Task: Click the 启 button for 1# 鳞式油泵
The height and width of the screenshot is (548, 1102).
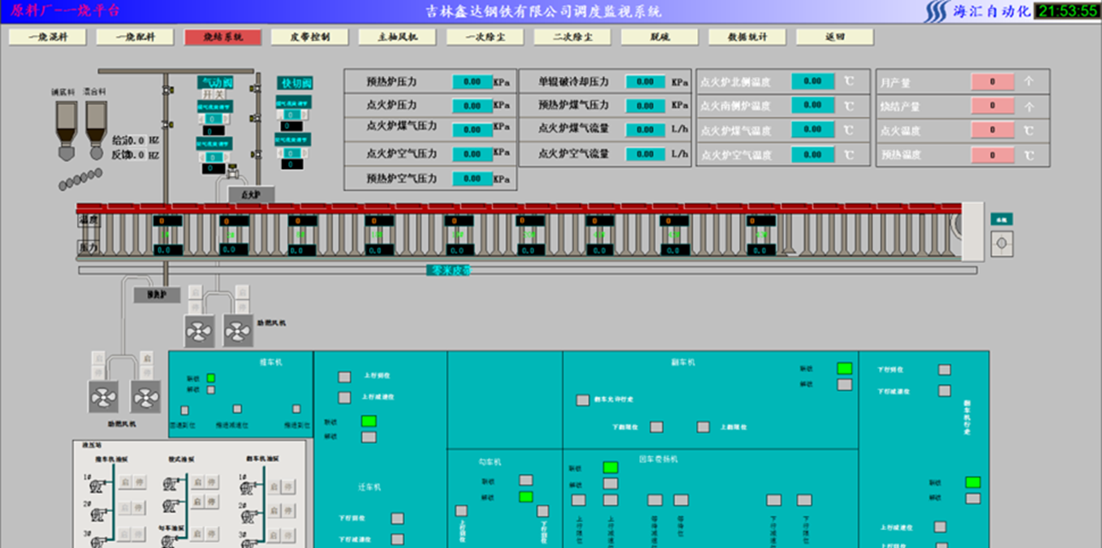Action: [x=197, y=483]
